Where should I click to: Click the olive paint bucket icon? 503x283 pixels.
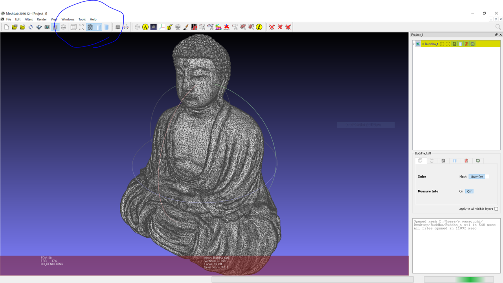[170, 27]
